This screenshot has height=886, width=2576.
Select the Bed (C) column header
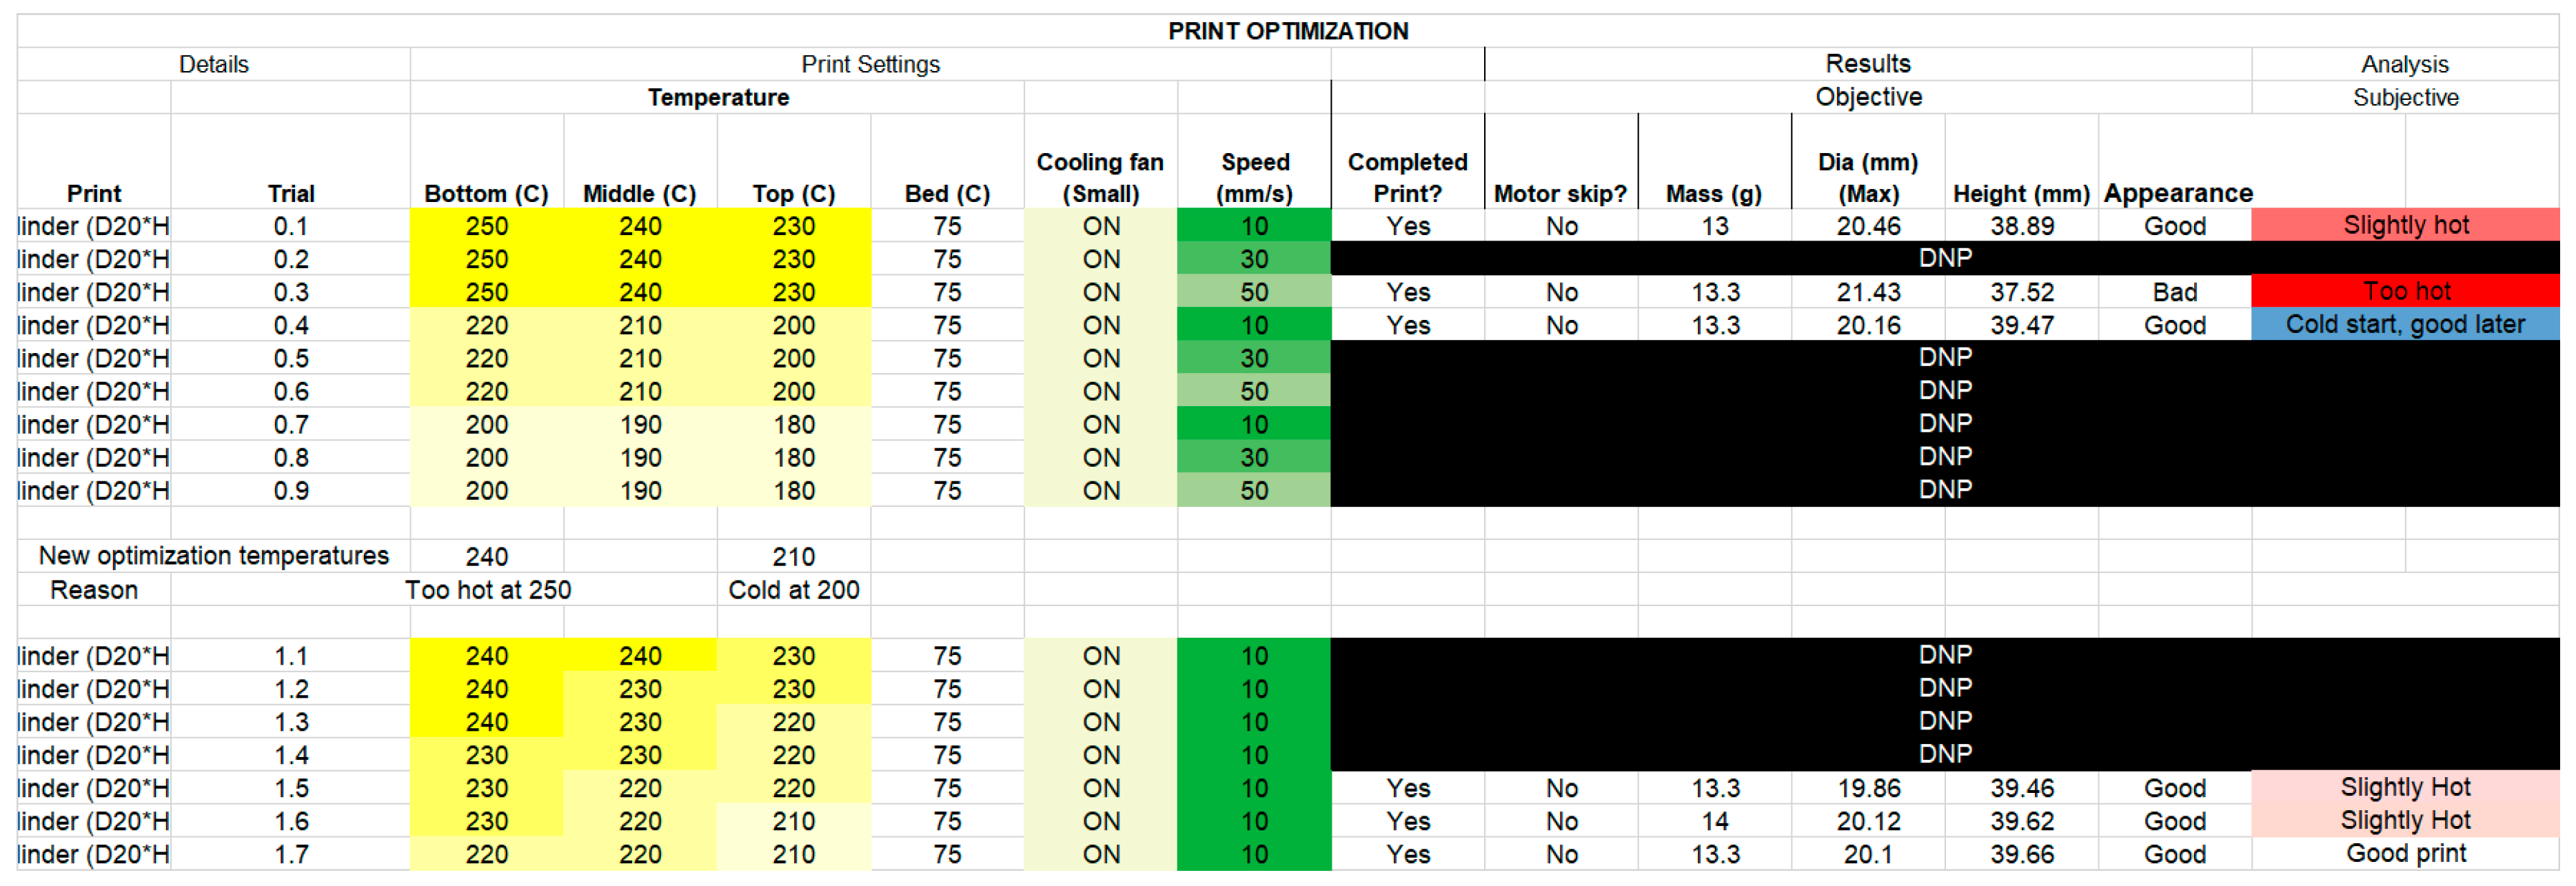[947, 193]
